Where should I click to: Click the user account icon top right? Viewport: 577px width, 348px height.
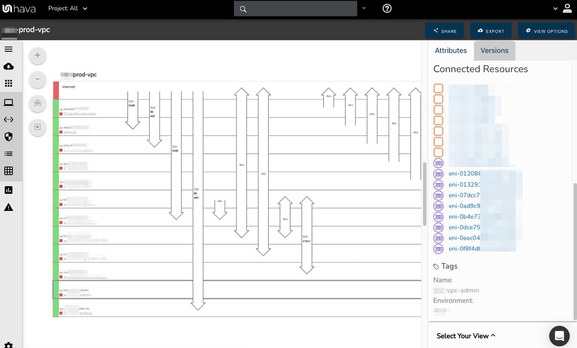(x=567, y=8)
